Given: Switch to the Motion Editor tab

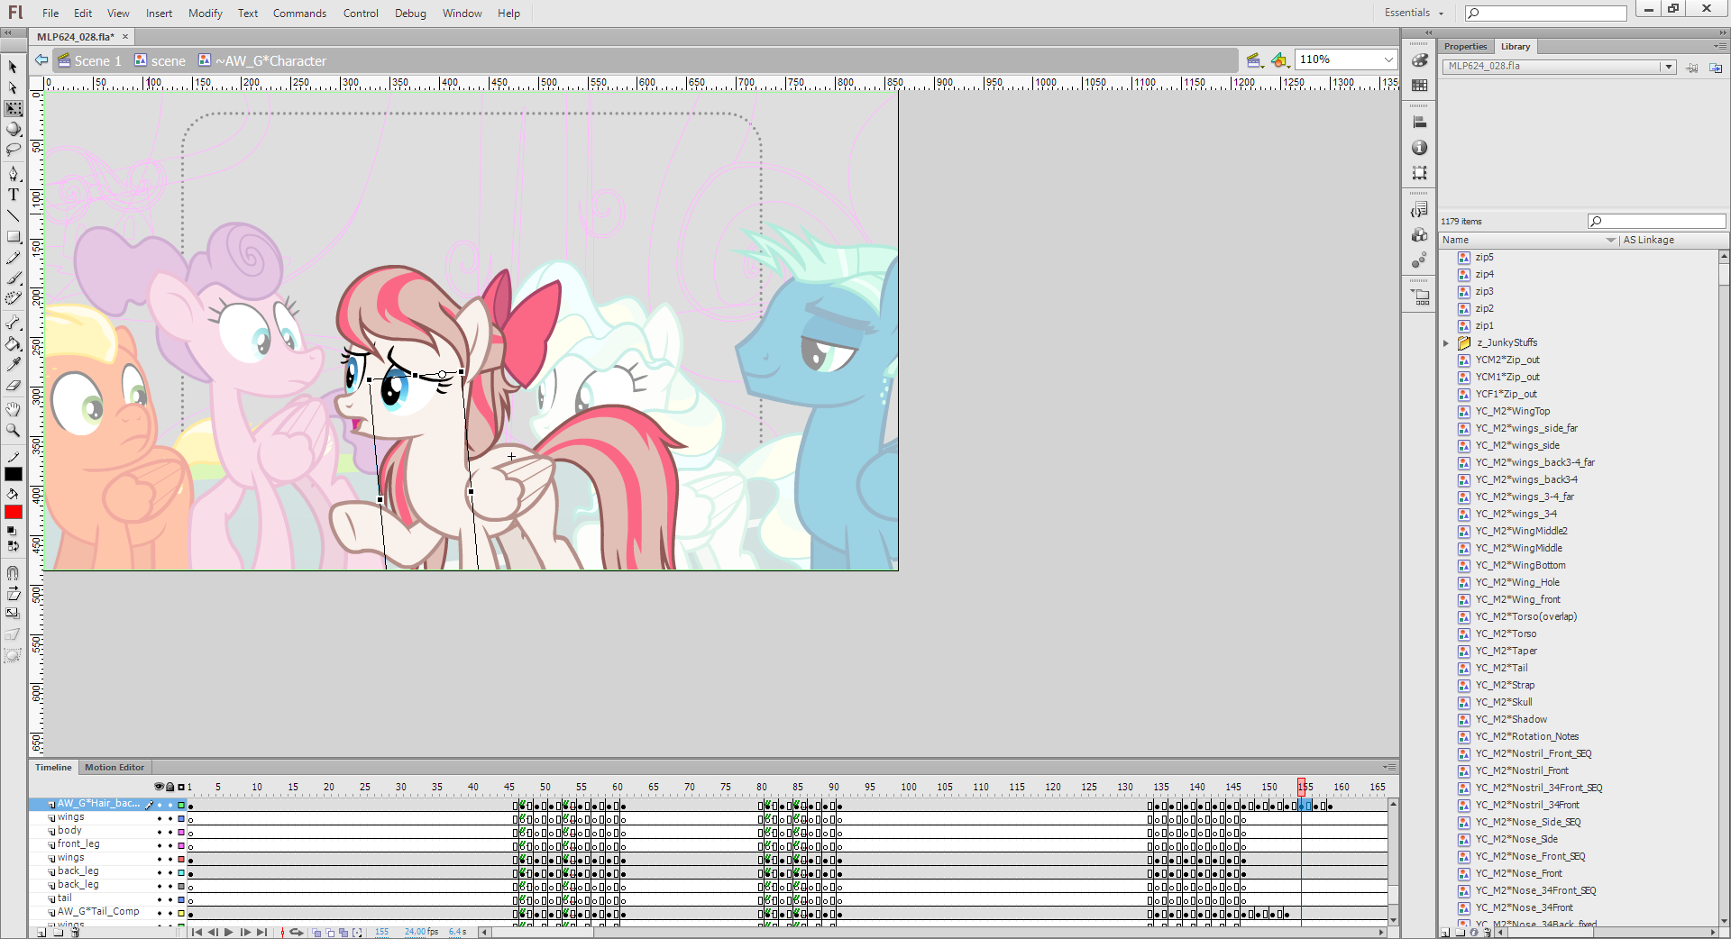Looking at the screenshot, I should [114, 768].
